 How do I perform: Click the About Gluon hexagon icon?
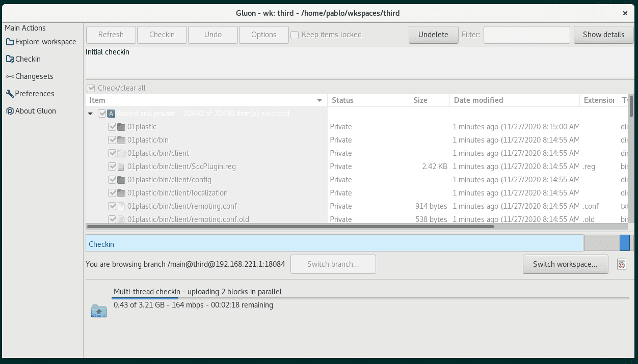click(10, 111)
